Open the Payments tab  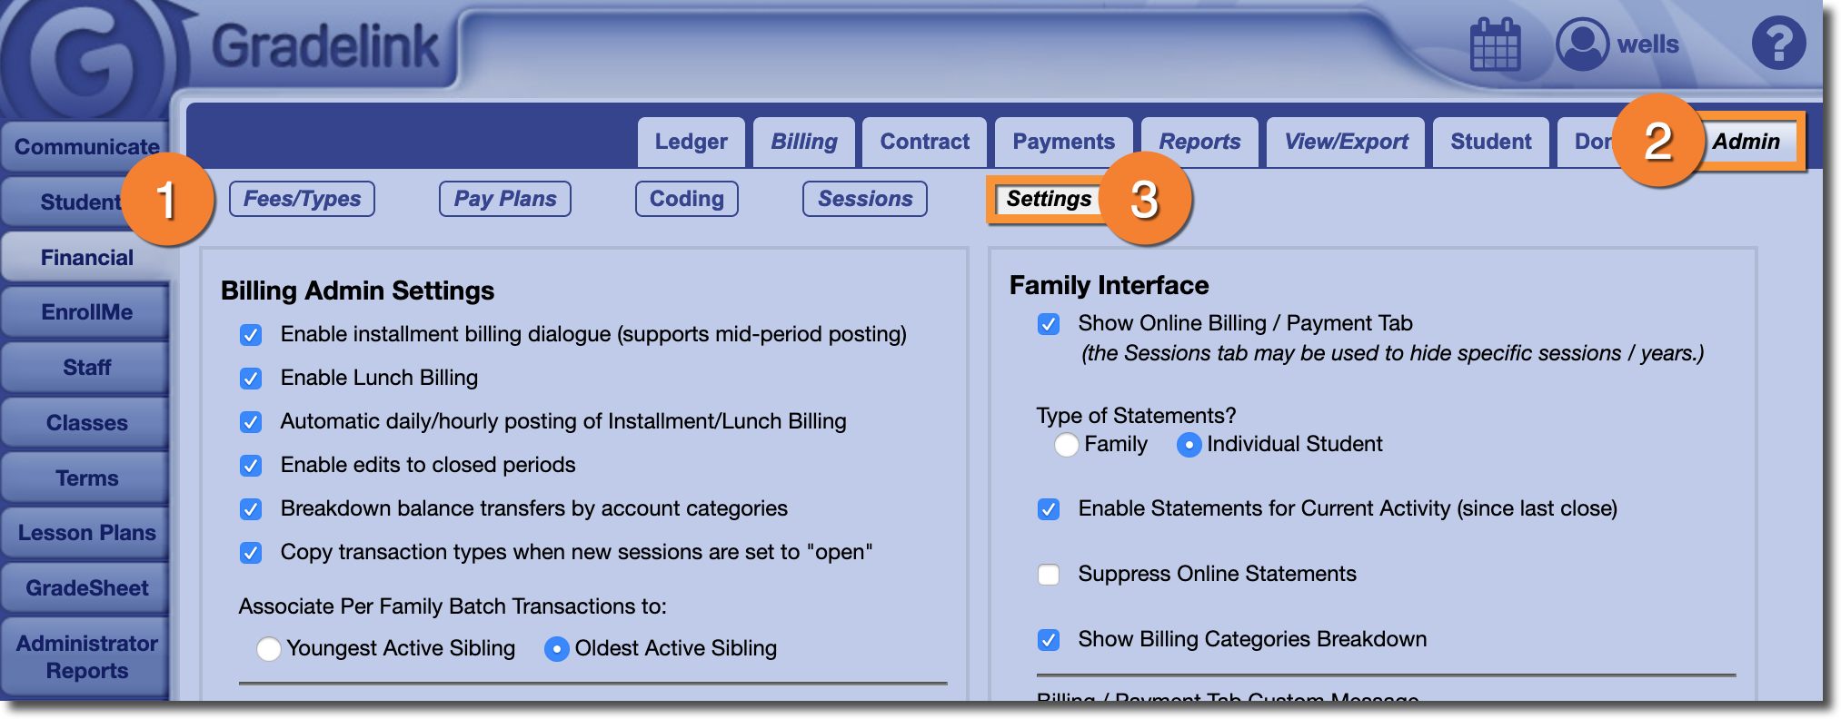tap(1063, 143)
